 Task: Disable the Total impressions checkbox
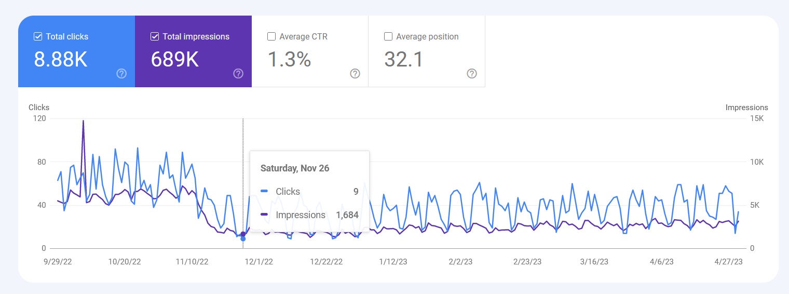coord(155,37)
